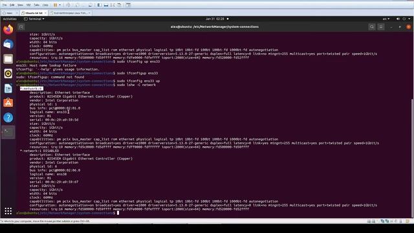Click the terminal prompt cursor on last line
The height and width of the screenshot is (233, 414).
(x=118, y=213)
